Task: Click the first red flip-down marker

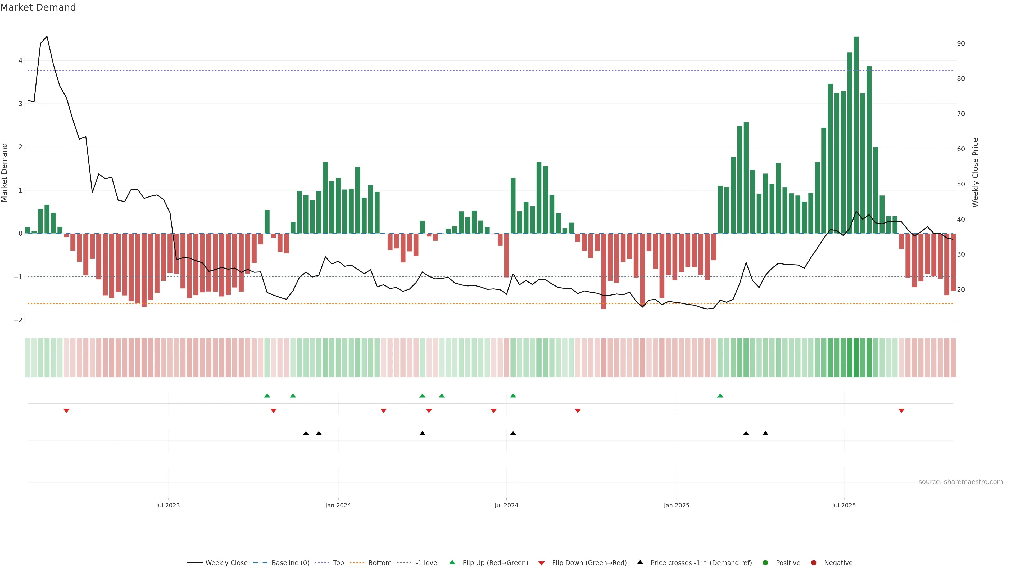Action: pyautogui.click(x=66, y=411)
